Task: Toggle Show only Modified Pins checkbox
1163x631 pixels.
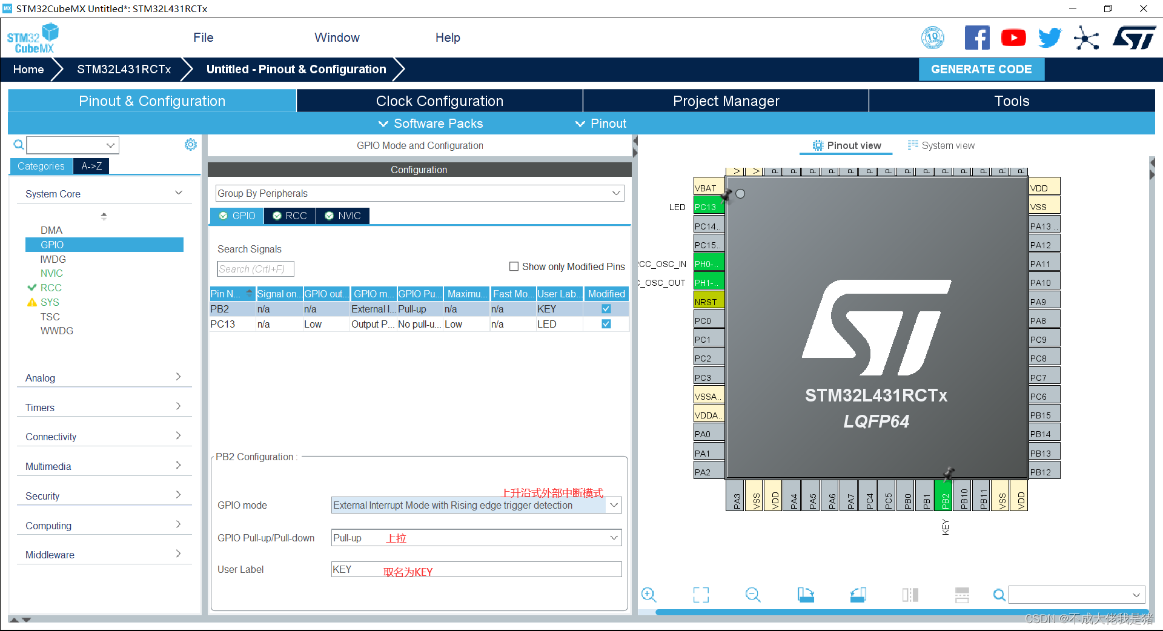Action: coord(514,266)
